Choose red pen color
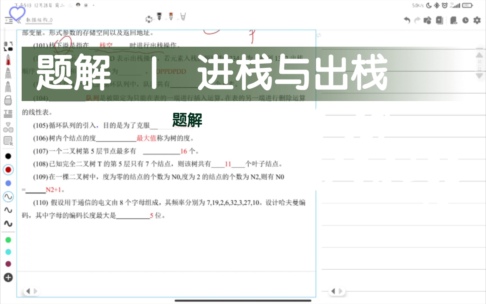 click(x=8, y=170)
